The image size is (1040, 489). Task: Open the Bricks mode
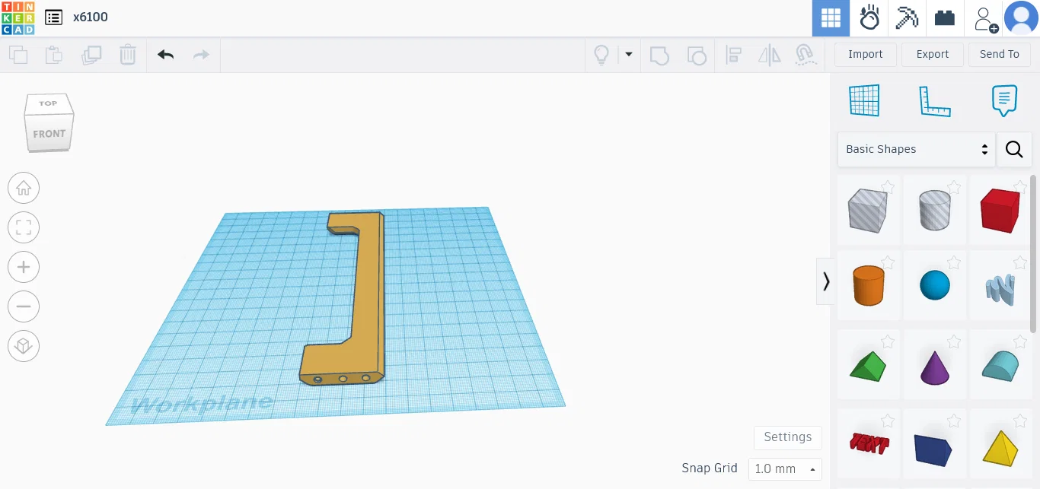tap(945, 18)
